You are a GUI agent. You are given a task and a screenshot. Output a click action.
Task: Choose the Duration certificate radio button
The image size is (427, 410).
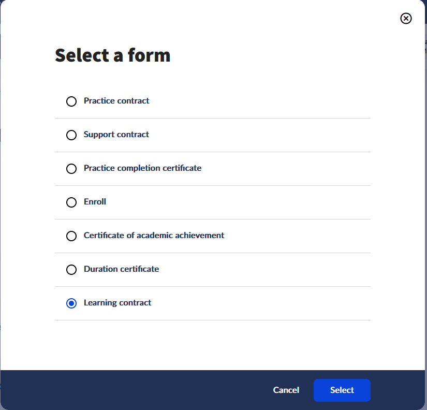[x=71, y=270]
